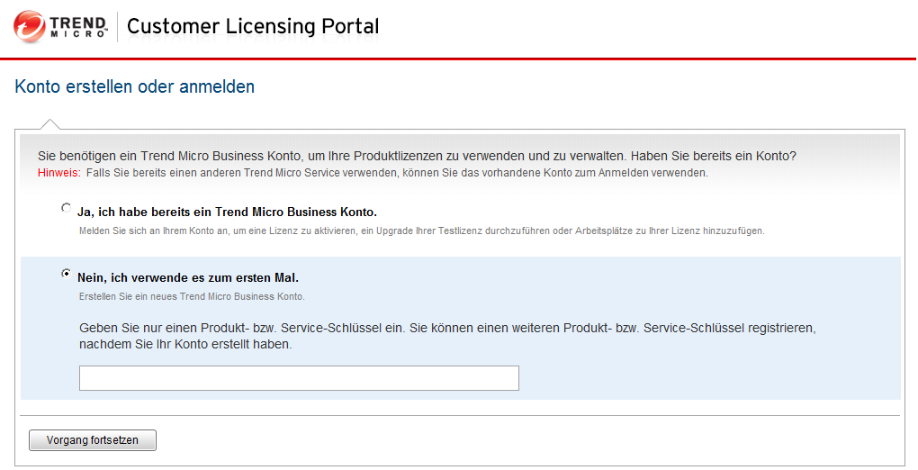Click the 'Ja, ich habe bereits ein Trend Micro Business Konto' label
Viewport: 918px width, 470px height.
pyautogui.click(x=227, y=212)
